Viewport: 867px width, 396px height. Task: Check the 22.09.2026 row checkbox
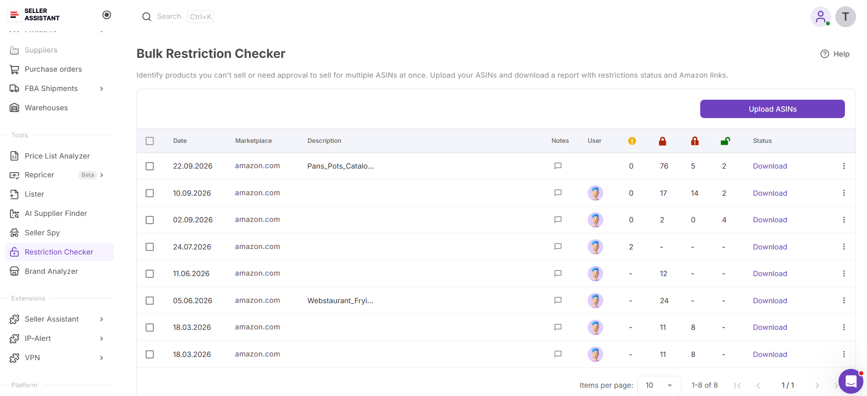150,166
